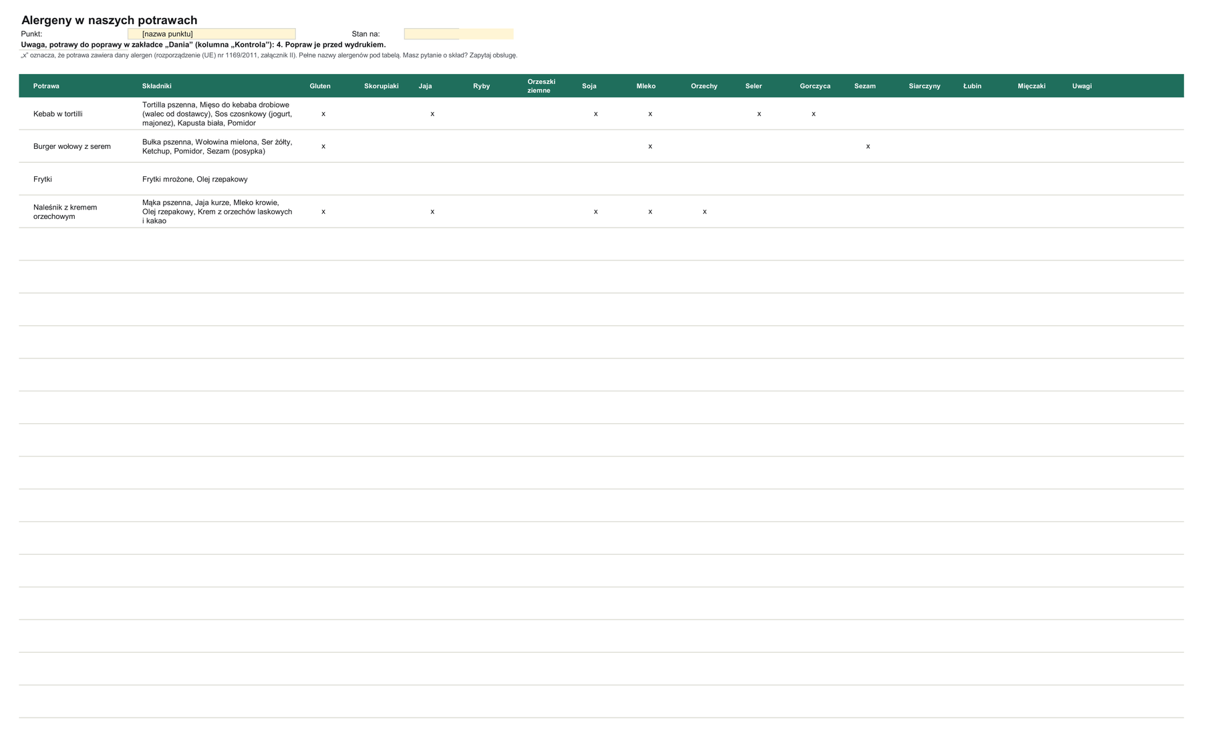This screenshot has width=1208, height=749.
Task: Select the 'Potrawa' column header
Action: (x=46, y=86)
